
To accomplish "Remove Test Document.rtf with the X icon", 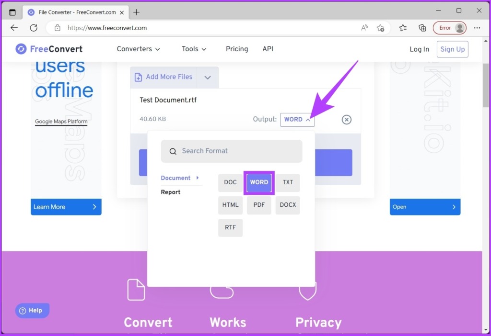I will click(347, 120).
